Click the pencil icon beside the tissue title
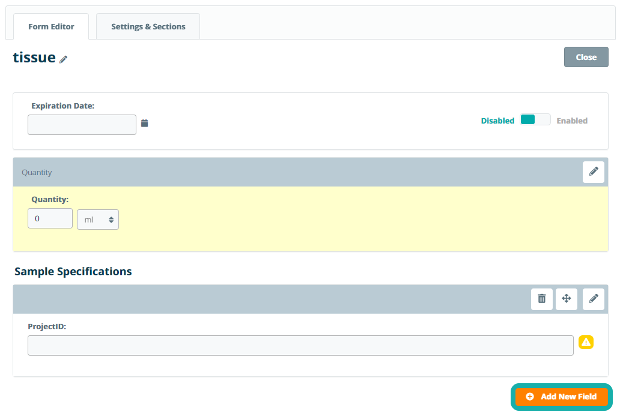 click(x=64, y=59)
